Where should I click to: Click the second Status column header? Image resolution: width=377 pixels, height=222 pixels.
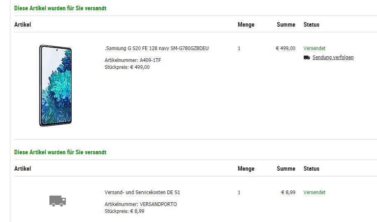click(312, 169)
